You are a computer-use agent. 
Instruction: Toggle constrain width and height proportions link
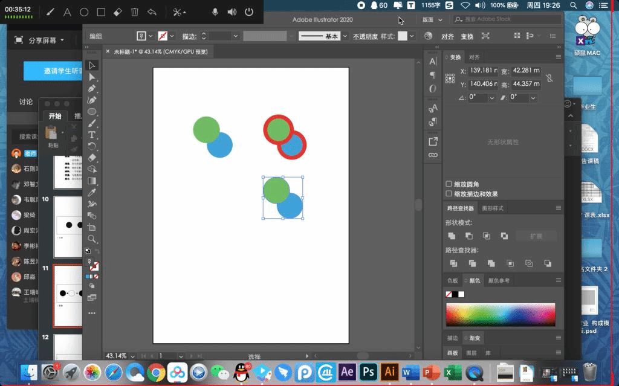click(549, 78)
